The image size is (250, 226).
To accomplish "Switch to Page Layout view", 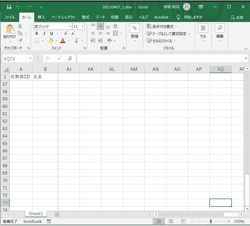I will point(171,221).
